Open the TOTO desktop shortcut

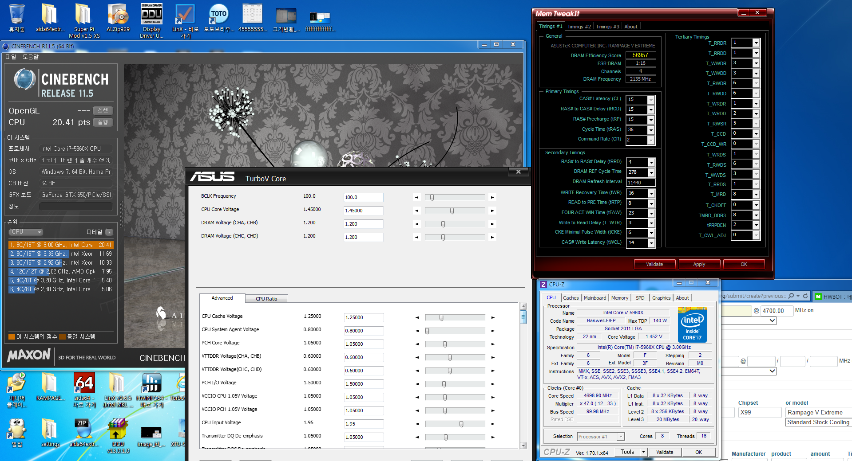(x=219, y=18)
